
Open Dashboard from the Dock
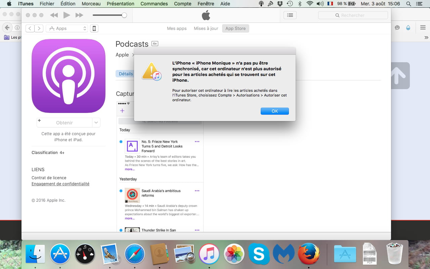click(85, 254)
